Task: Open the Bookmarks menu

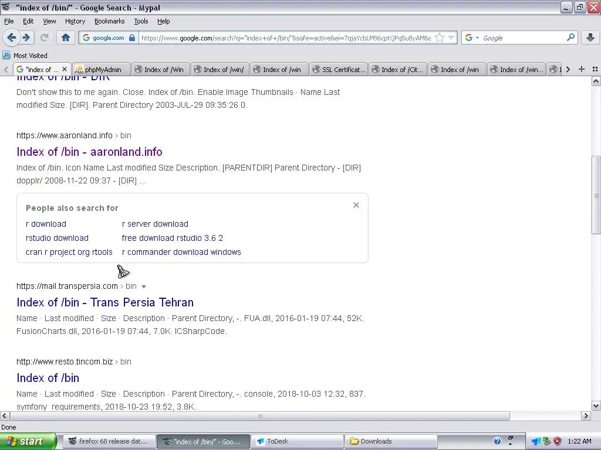Action: coord(109,21)
